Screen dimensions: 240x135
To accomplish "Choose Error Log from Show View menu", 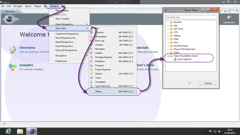I will 100,41.
